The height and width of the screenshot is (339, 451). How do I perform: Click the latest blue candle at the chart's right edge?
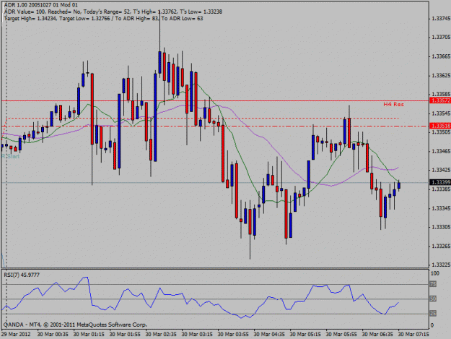[x=399, y=185]
